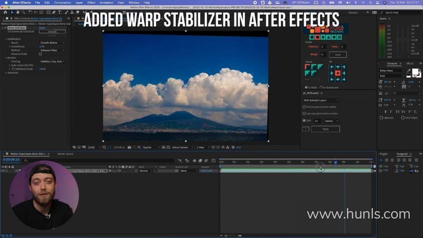Open the Framing 'Stabilize, Crop, Auto' dropdown

(x=52, y=62)
